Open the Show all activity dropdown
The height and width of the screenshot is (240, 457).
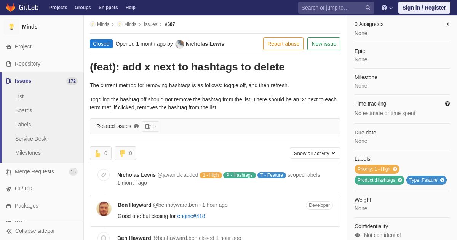[x=315, y=153]
